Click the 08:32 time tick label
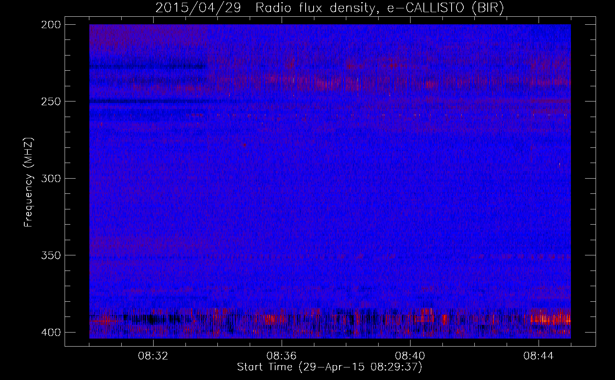 coord(153,356)
